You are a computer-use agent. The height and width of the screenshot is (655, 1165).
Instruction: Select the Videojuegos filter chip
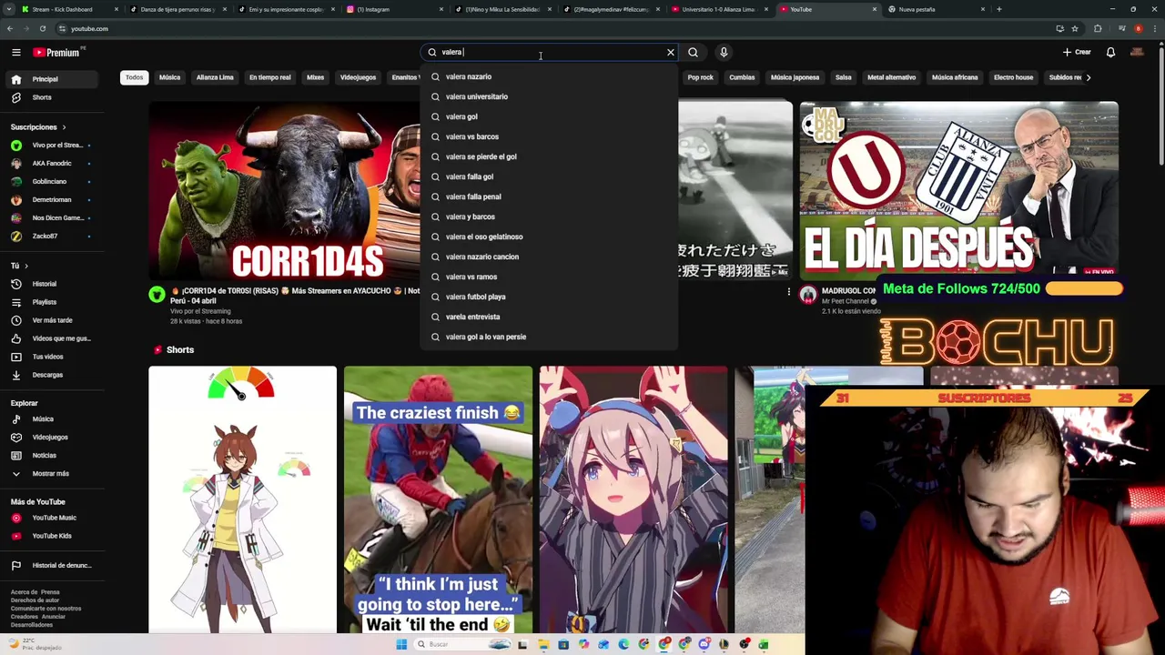point(358,77)
